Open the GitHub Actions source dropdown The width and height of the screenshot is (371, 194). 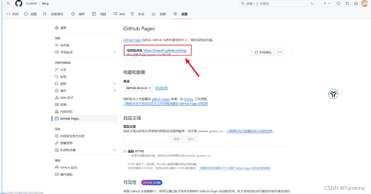pyautogui.click(x=139, y=88)
